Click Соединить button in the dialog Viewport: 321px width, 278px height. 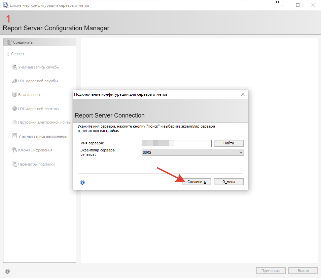click(x=197, y=182)
